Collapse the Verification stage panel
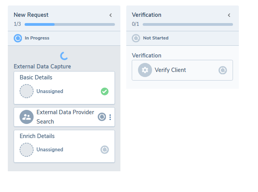The image size is (258, 192). click(229, 15)
